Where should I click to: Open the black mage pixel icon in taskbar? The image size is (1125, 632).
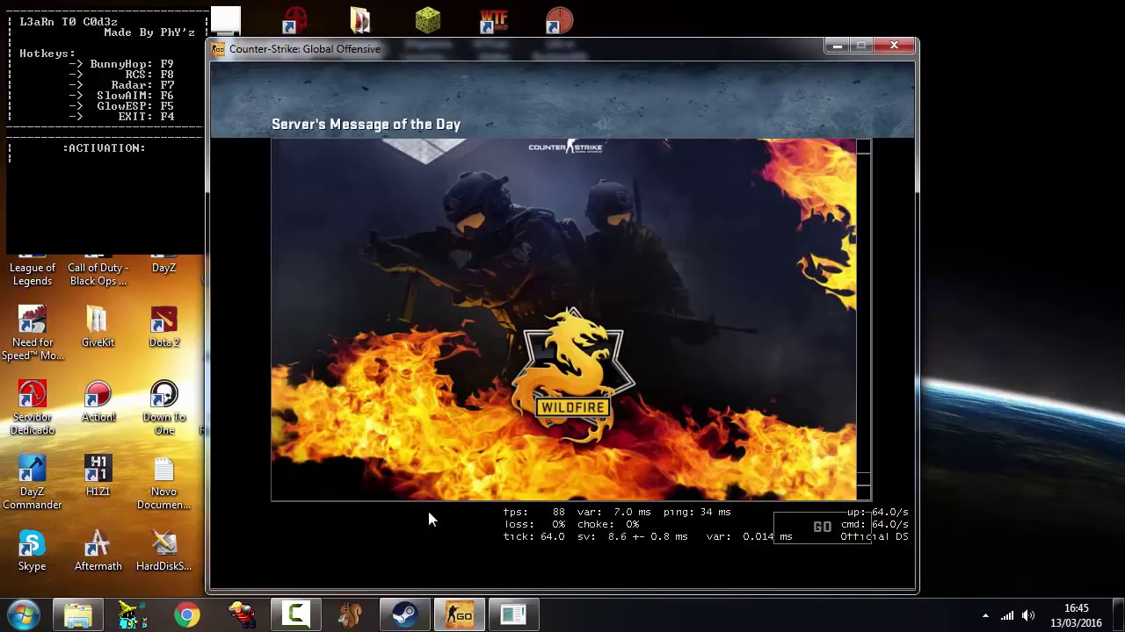(x=133, y=614)
